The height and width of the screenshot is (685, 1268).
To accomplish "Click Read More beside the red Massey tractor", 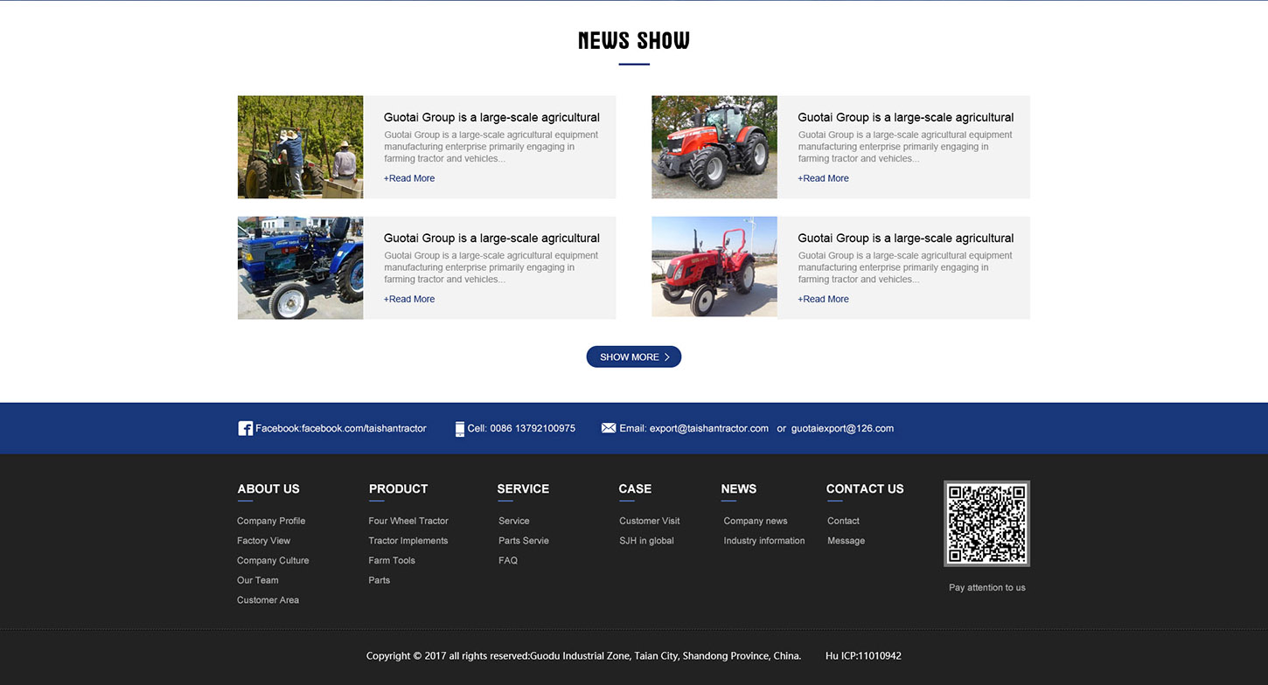I will 823,178.
